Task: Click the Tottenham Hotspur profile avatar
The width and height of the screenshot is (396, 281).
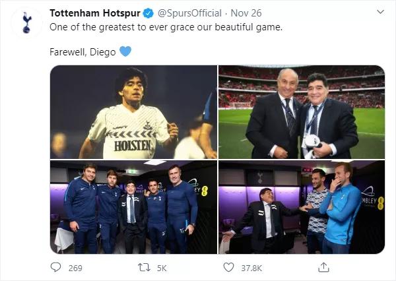Action: 25,23
